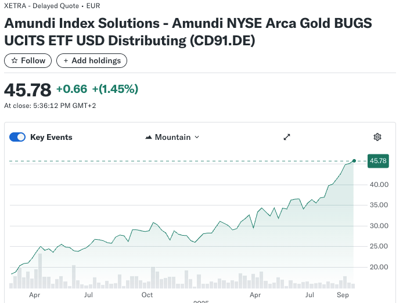Click the Add holdings button label
This screenshot has height=303, width=403.
(96, 60)
